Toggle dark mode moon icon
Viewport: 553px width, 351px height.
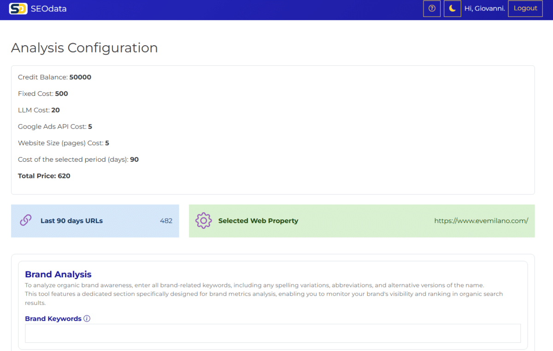(453, 8)
